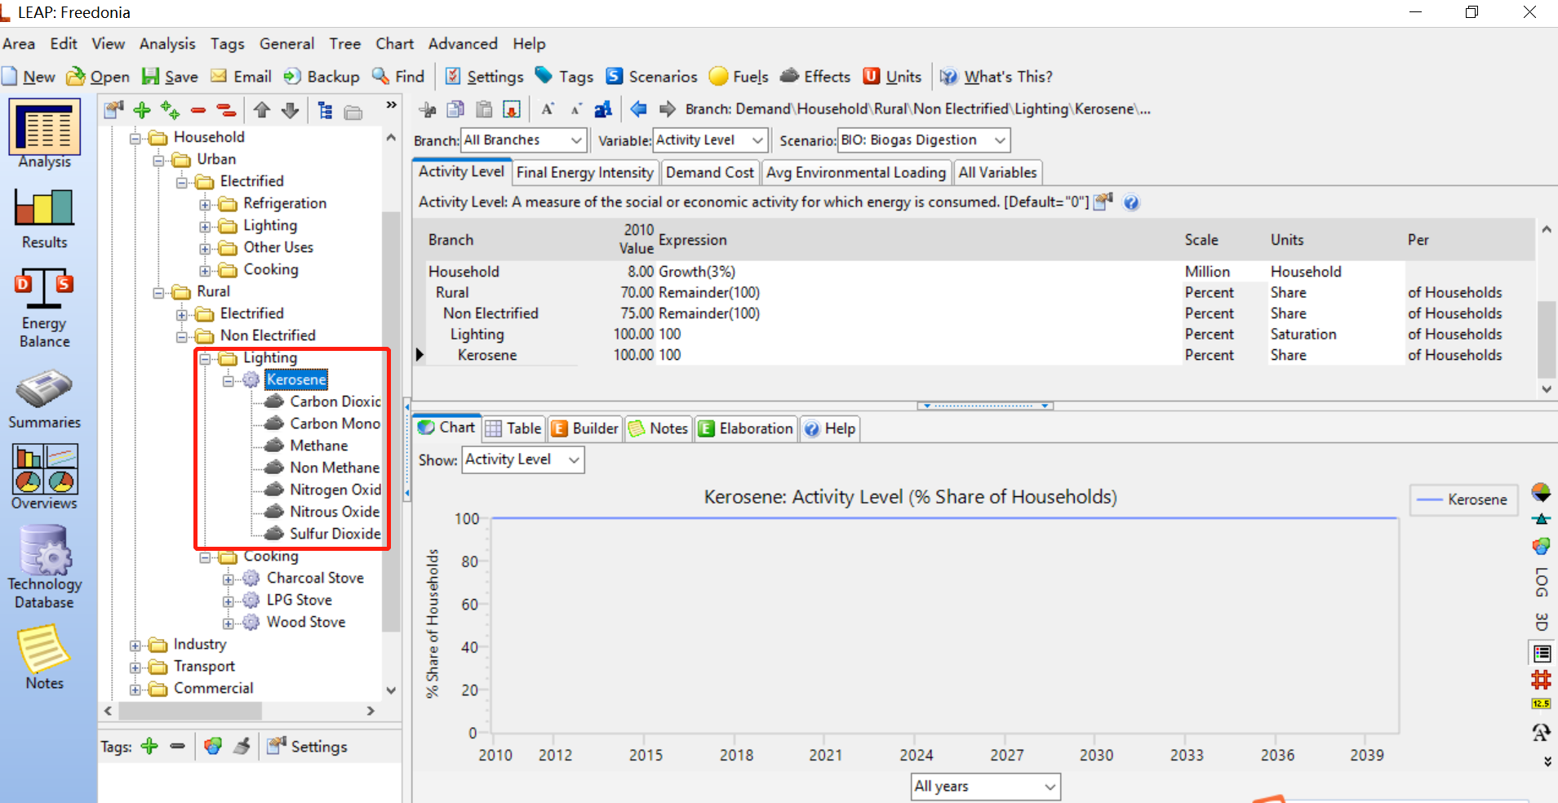Click the paste icon in data toolbar
This screenshot has height=803, width=1558.
[x=484, y=109]
